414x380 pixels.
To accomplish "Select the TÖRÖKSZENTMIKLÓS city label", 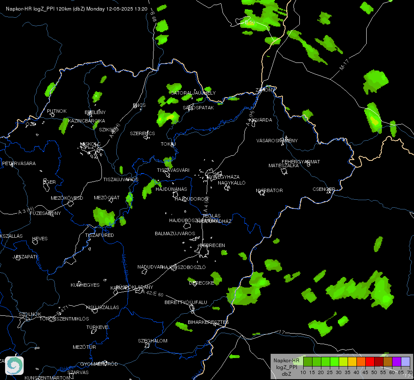I will (x=64, y=319).
